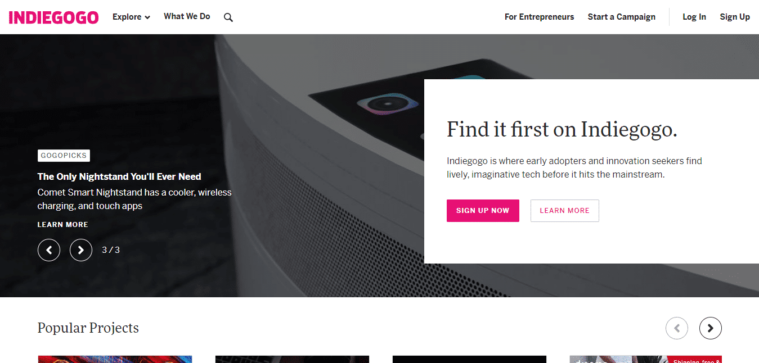
Task: Open the first Popular Projects thumbnail
Action: (115, 359)
